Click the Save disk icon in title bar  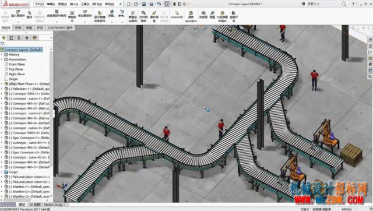pyautogui.click(x=144, y=4)
